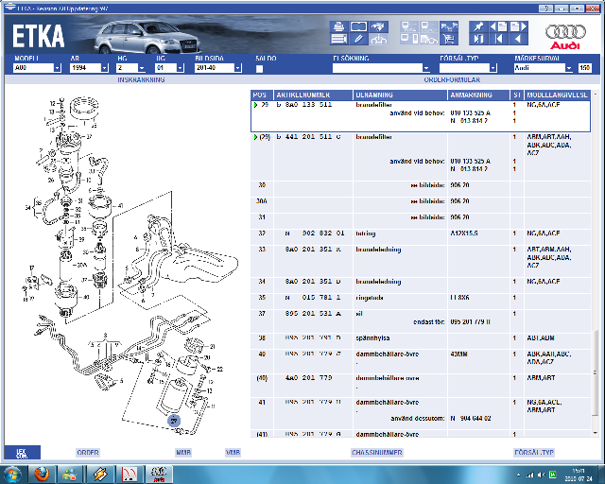Open the FÖRSÄLJ.TYP dropdown in header
The width and height of the screenshot is (605, 484).
click(x=493, y=68)
